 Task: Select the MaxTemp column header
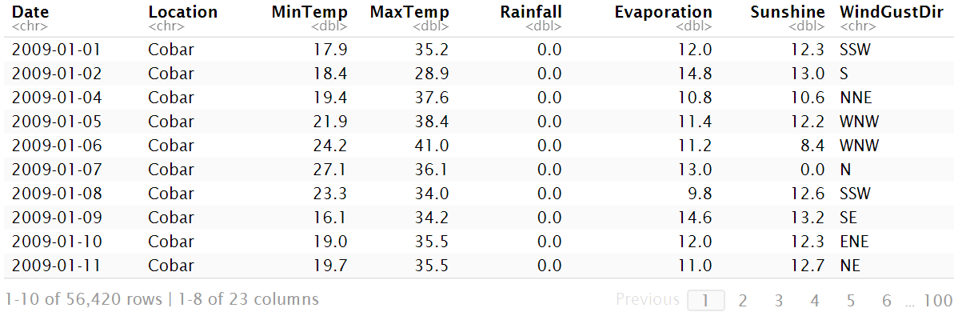pos(409,12)
